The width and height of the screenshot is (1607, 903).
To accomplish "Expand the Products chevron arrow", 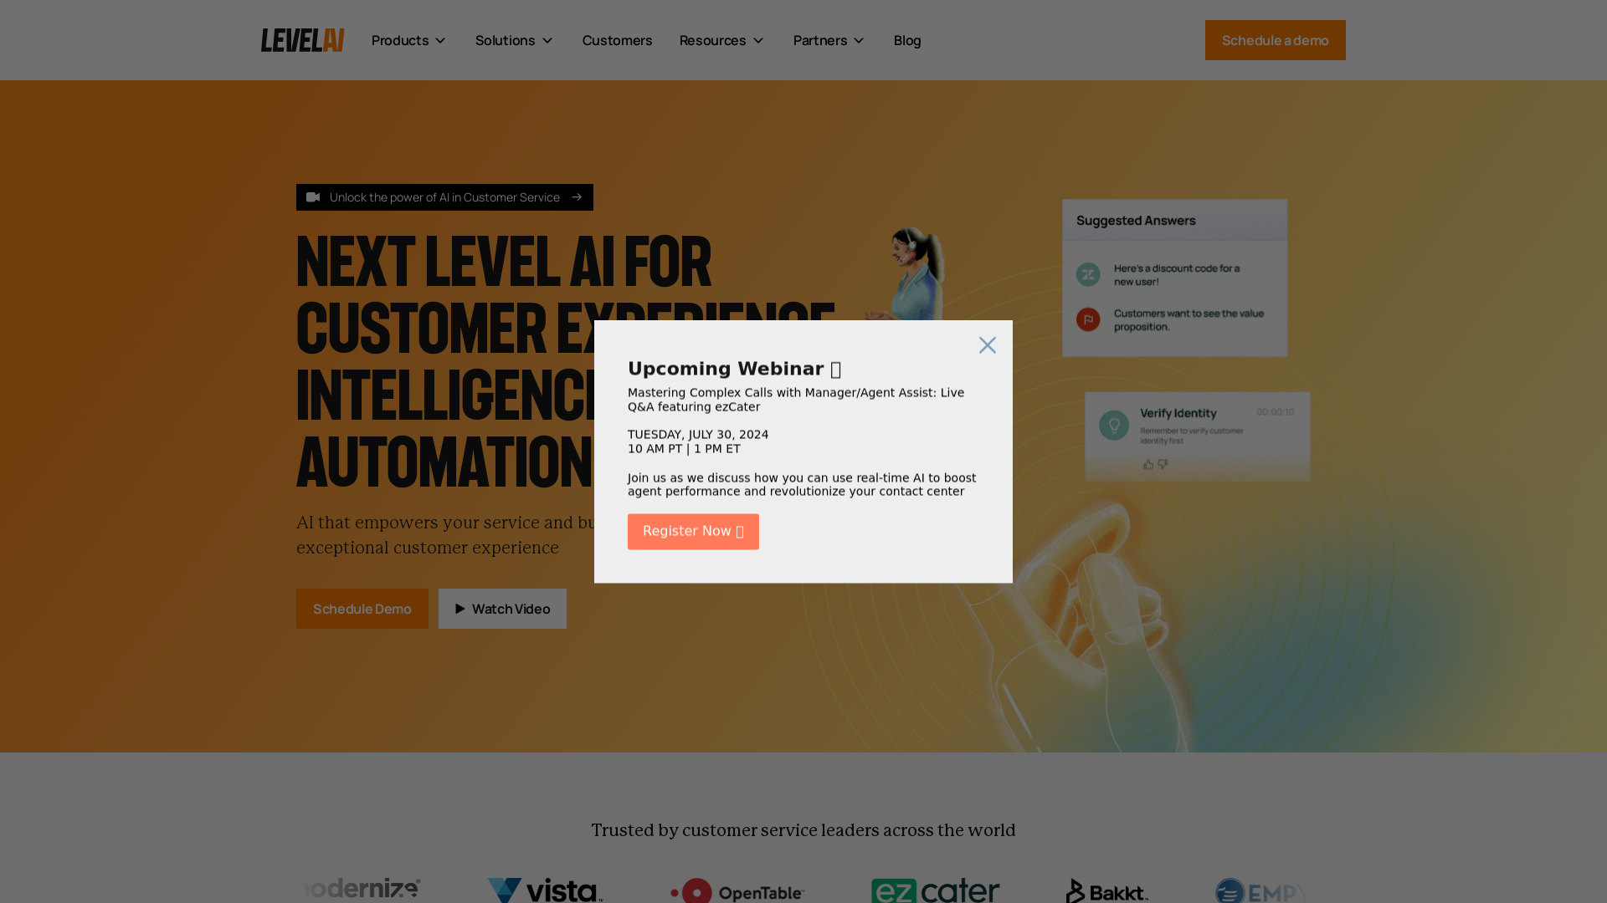I will pos(439,40).
